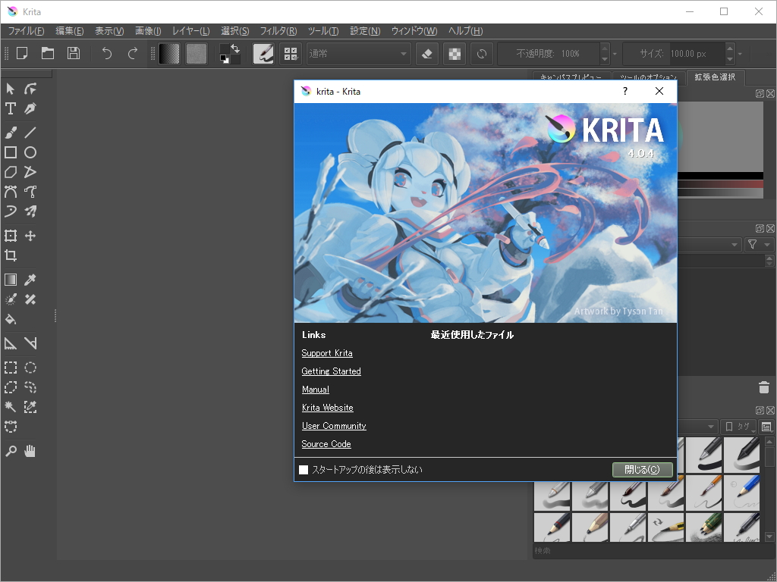Click the Getting Started link
The width and height of the screenshot is (777, 582).
(x=331, y=371)
